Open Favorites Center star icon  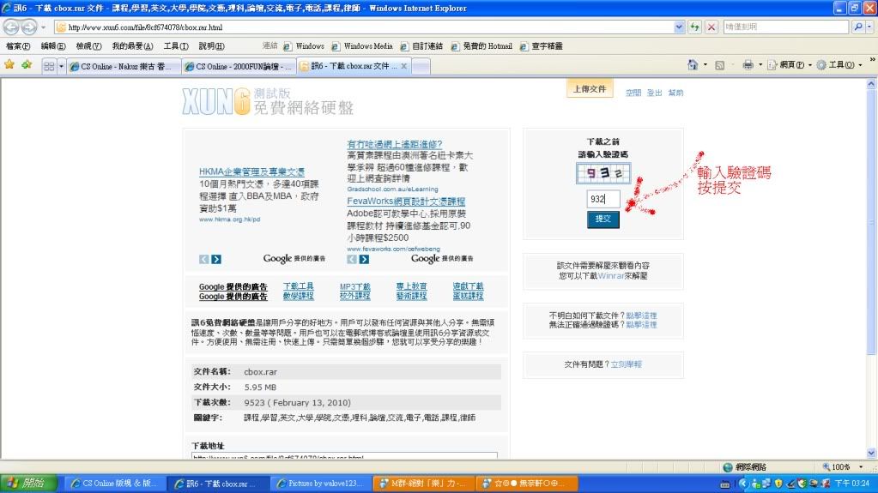point(9,64)
